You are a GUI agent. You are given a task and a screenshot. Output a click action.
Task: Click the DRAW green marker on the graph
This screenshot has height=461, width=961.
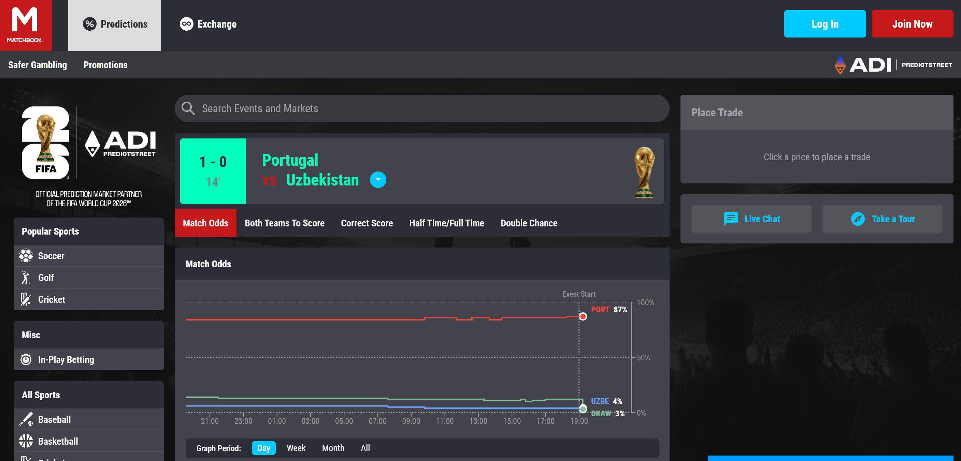tap(583, 409)
